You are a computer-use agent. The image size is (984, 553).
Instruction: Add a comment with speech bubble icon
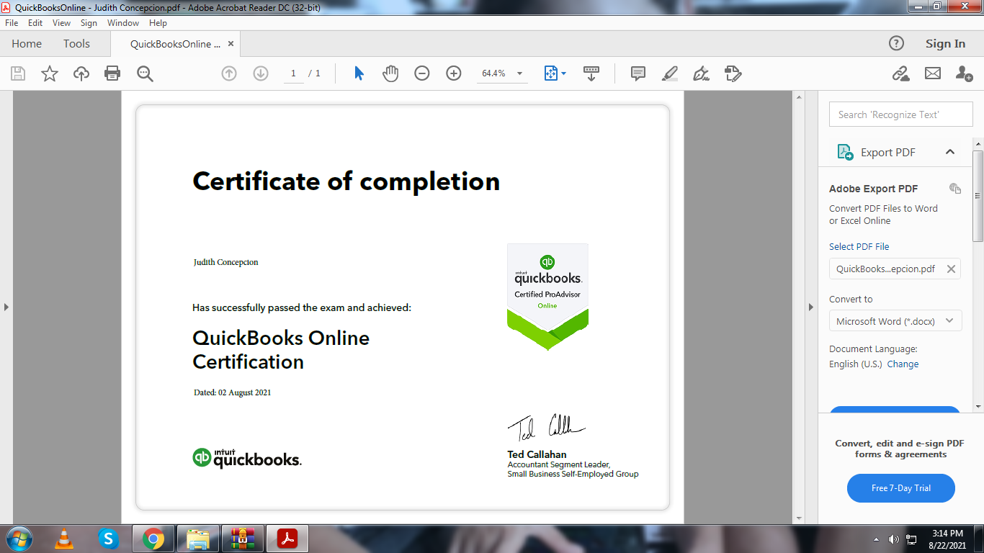pos(638,73)
